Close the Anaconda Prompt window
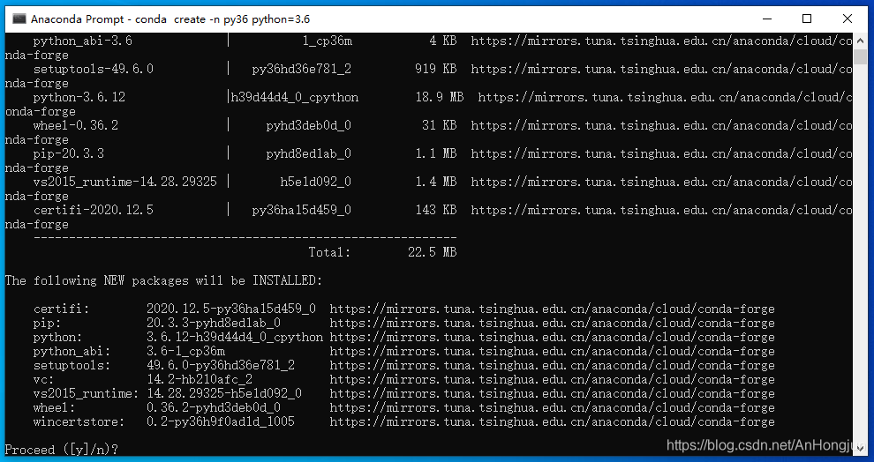The height and width of the screenshot is (462, 874). [848, 19]
